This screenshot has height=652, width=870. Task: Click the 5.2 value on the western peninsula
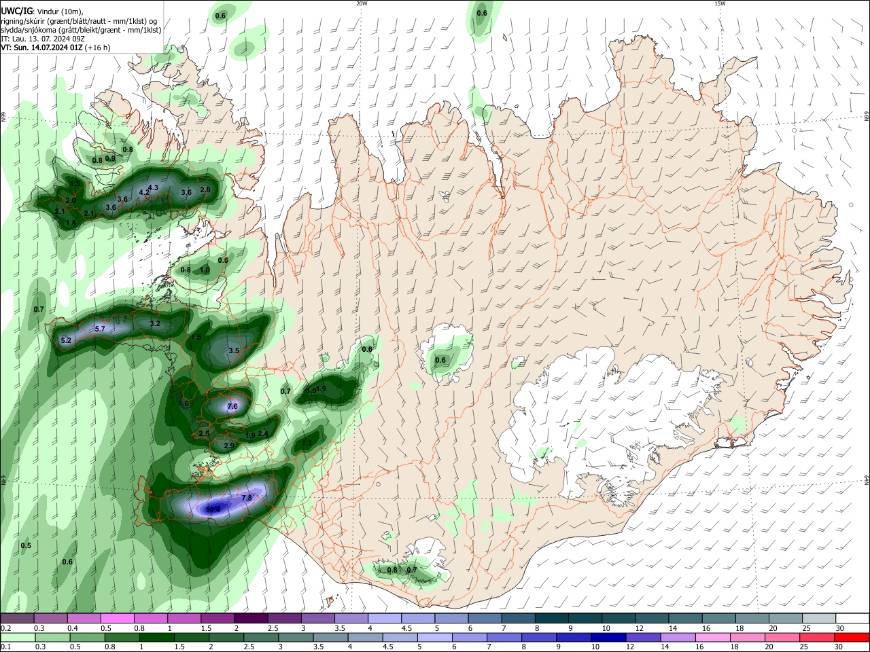[x=66, y=340]
